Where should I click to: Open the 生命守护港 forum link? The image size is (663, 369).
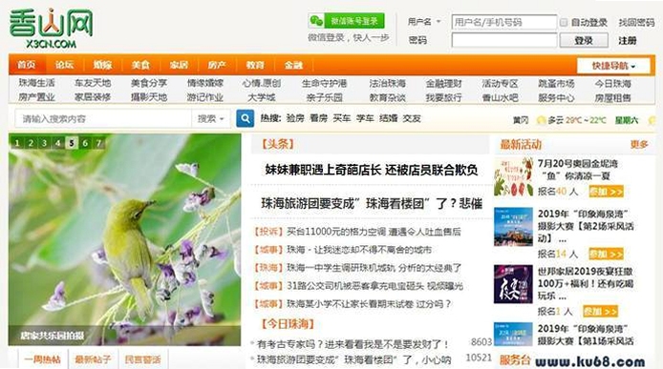tap(324, 84)
